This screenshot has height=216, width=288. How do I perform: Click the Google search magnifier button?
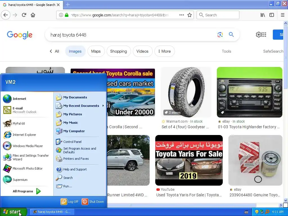(231, 35)
